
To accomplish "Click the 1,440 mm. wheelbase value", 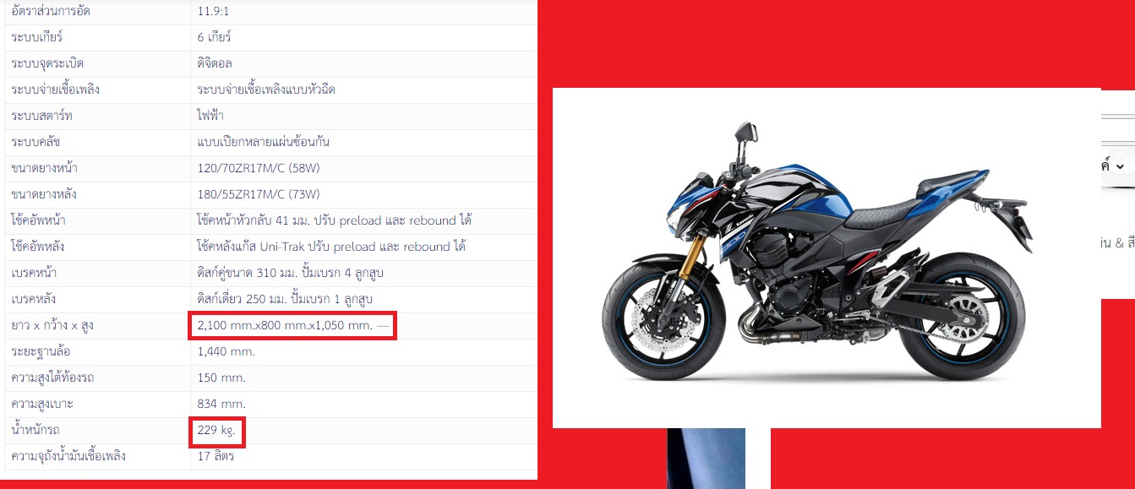I will point(226,351).
